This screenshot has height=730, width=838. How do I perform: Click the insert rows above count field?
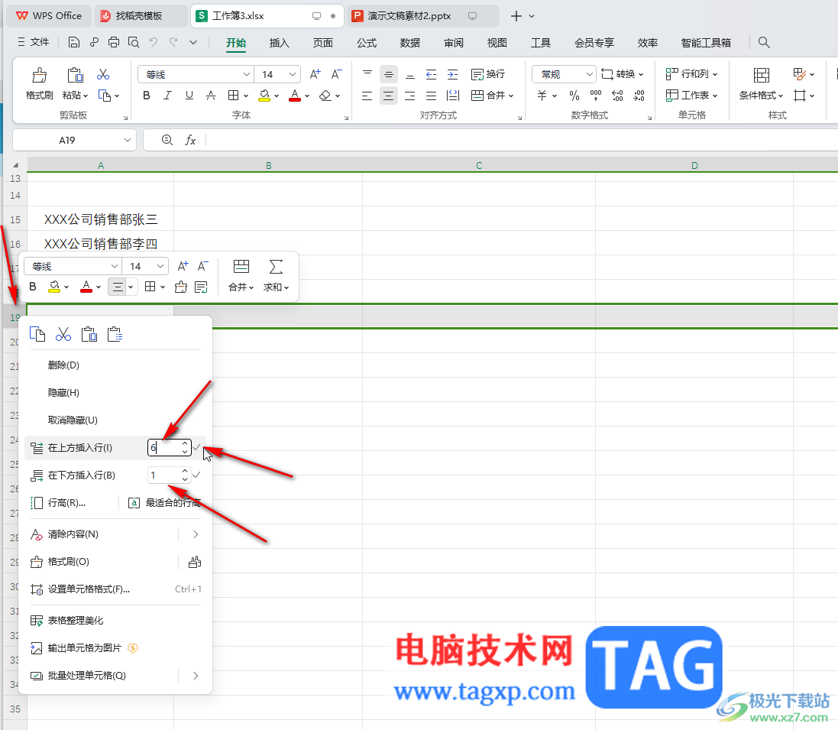click(x=164, y=448)
